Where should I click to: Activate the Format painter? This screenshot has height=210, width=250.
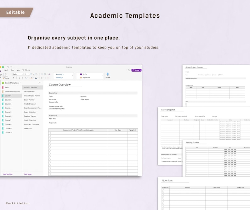(x=6, y=78)
